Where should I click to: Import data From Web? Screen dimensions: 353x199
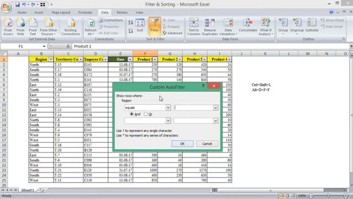pyautogui.click(x=20, y=27)
